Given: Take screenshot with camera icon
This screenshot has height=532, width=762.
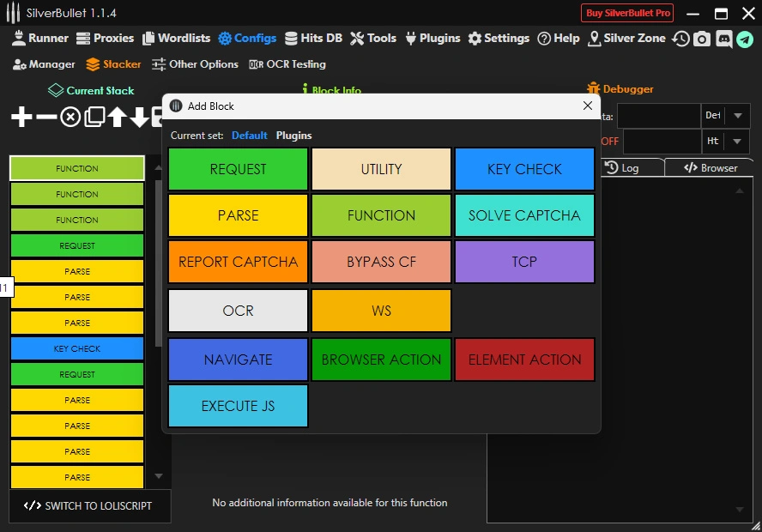Looking at the screenshot, I should (x=702, y=39).
